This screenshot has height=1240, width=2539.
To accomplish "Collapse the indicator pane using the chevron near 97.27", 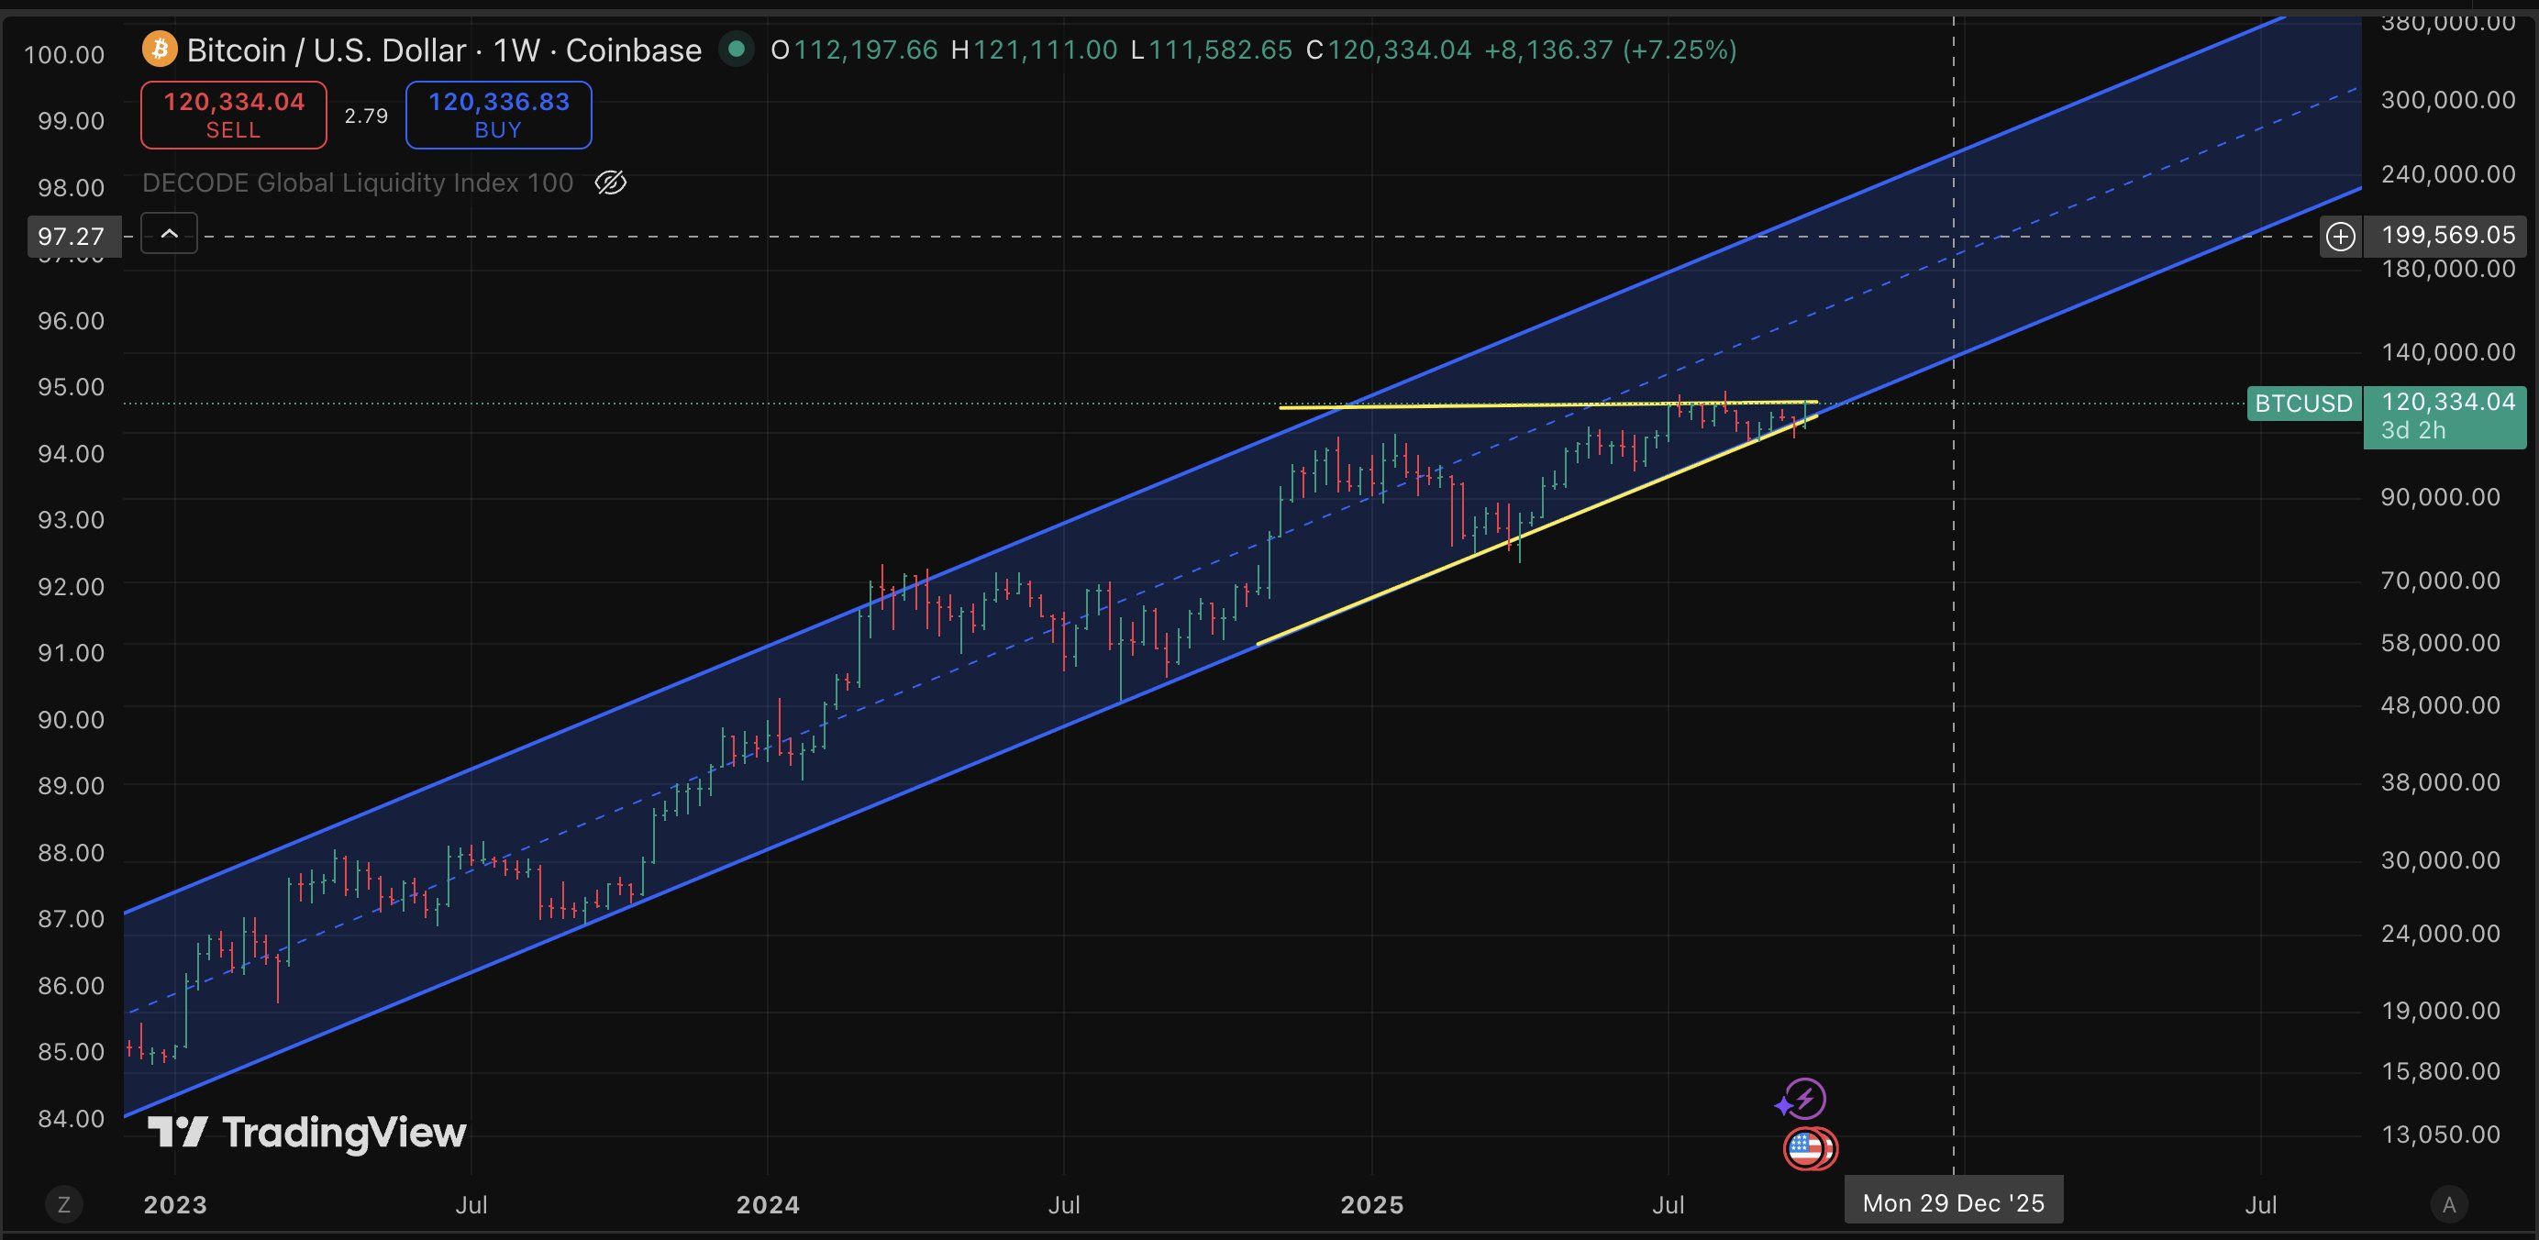I will coord(169,234).
